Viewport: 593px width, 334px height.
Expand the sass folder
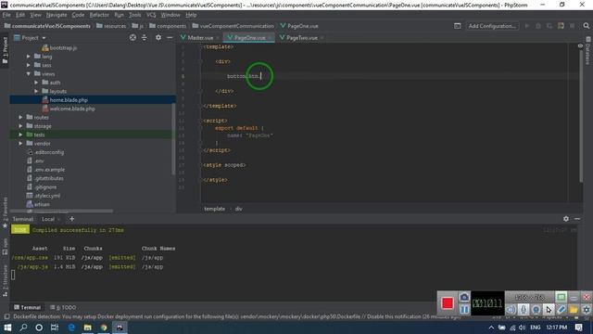tap(29, 65)
